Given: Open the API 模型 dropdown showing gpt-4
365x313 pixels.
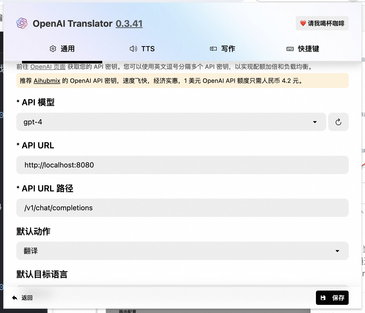Looking at the screenshot, I should pyautogui.click(x=170, y=122).
